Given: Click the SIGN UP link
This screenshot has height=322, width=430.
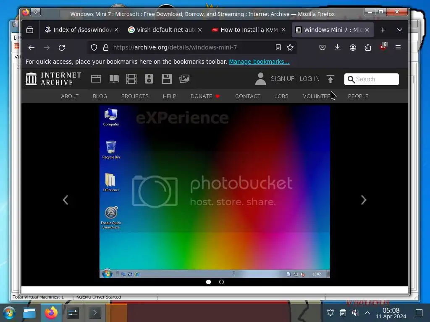Looking at the screenshot, I should point(283,79).
